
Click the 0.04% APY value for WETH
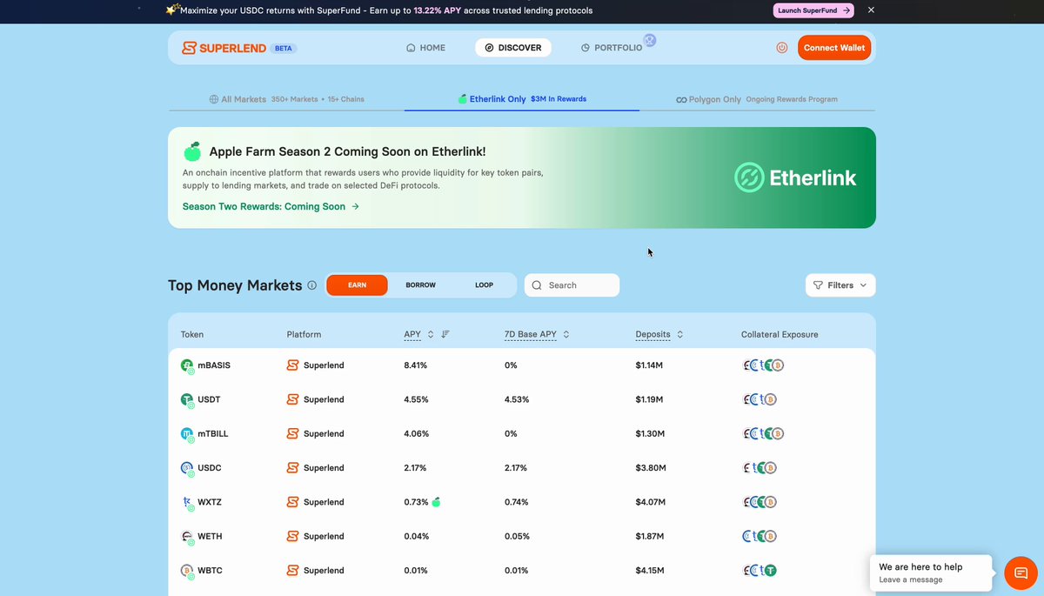tap(417, 536)
